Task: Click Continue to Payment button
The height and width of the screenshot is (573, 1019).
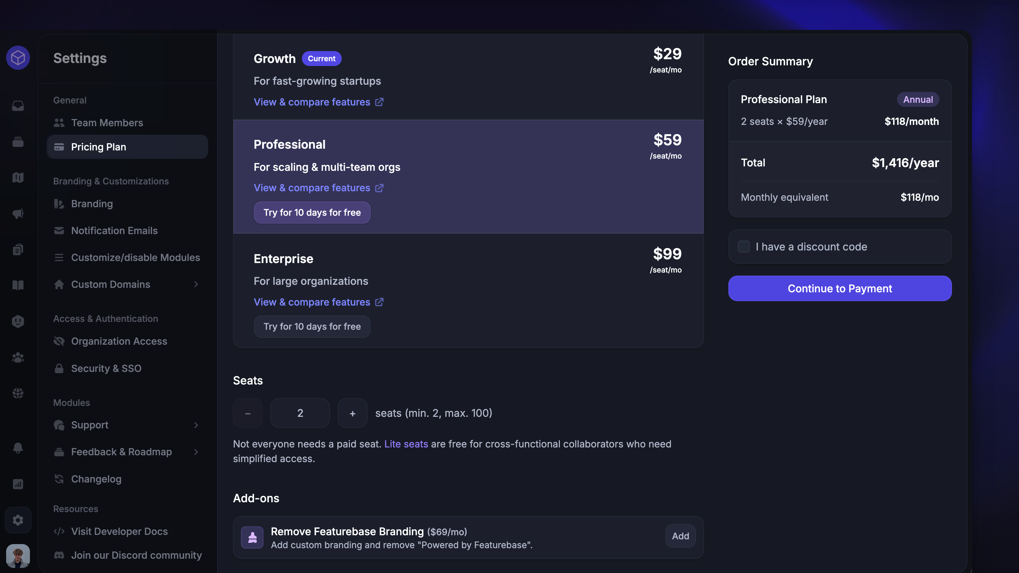Action: pyautogui.click(x=840, y=288)
